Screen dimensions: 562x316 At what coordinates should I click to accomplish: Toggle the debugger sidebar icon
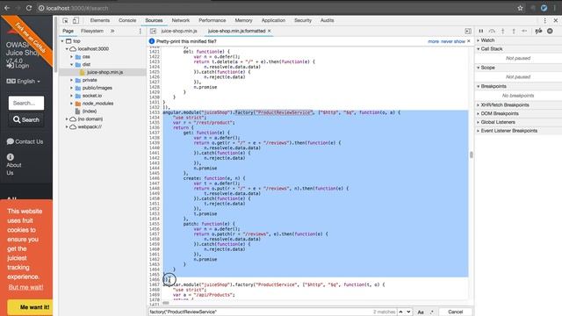[468, 32]
